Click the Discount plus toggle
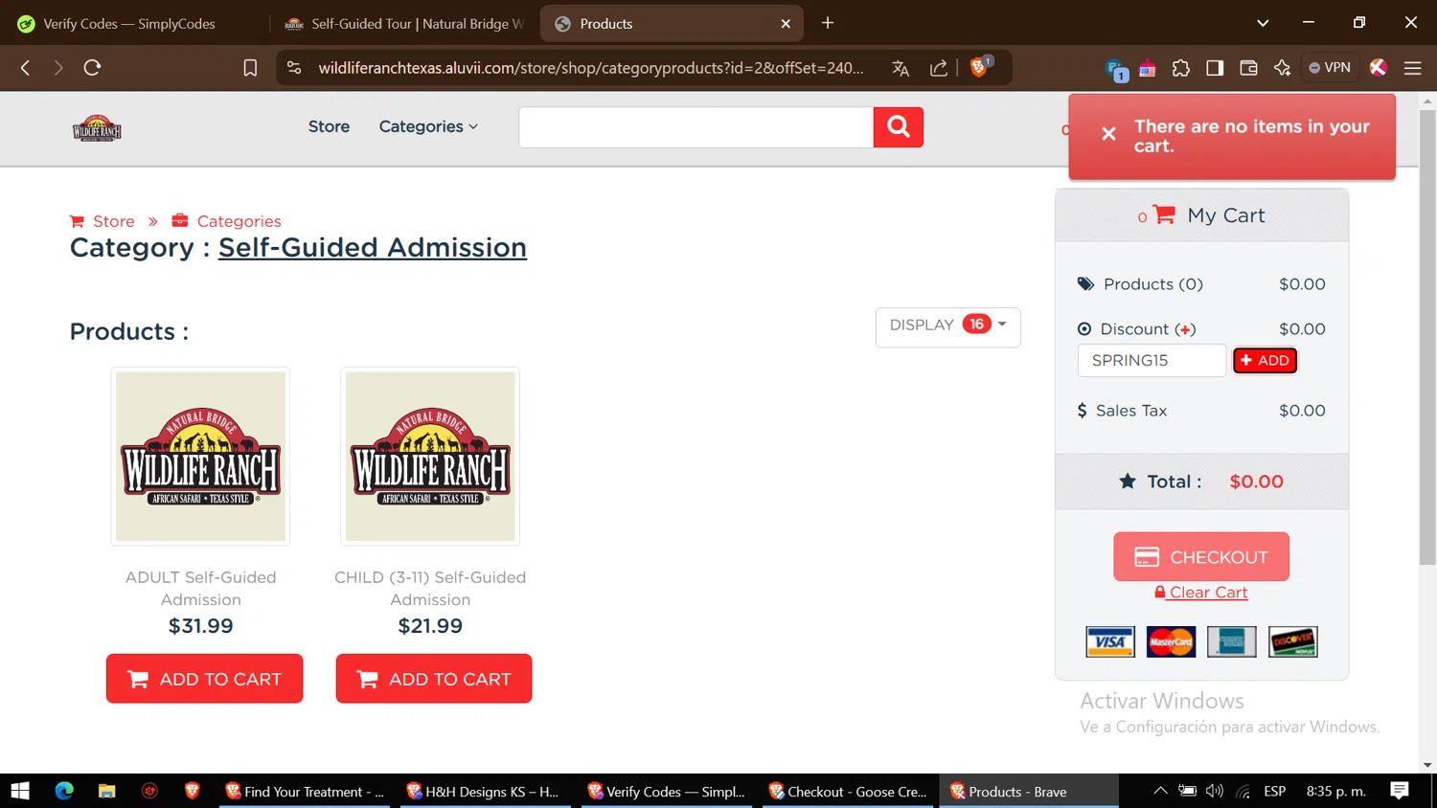The width and height of the screenshot is (1437, 808). (x=1186, y=329)
